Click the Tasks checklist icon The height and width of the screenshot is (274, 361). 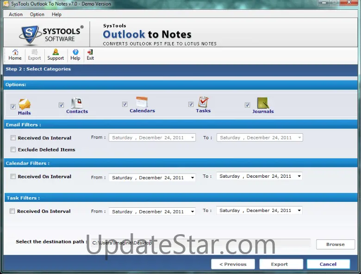pyautogui.click(x=203, y=102)
